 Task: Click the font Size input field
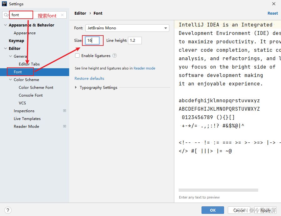pos(92,41)
